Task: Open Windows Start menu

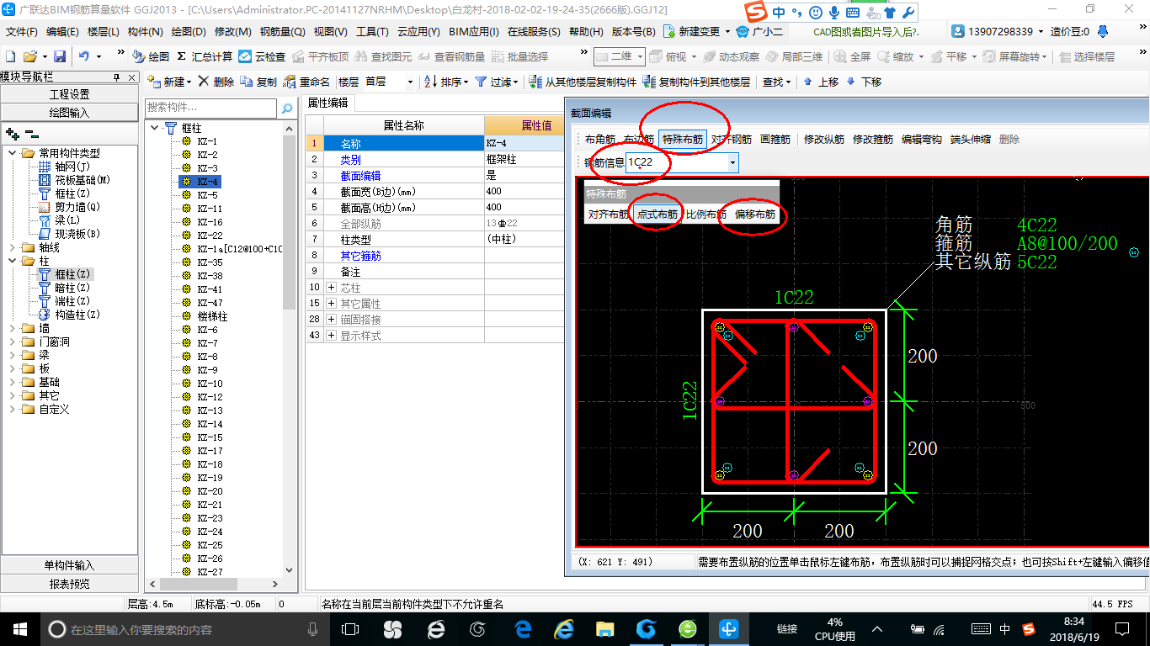Action: [x=19, y=628]
